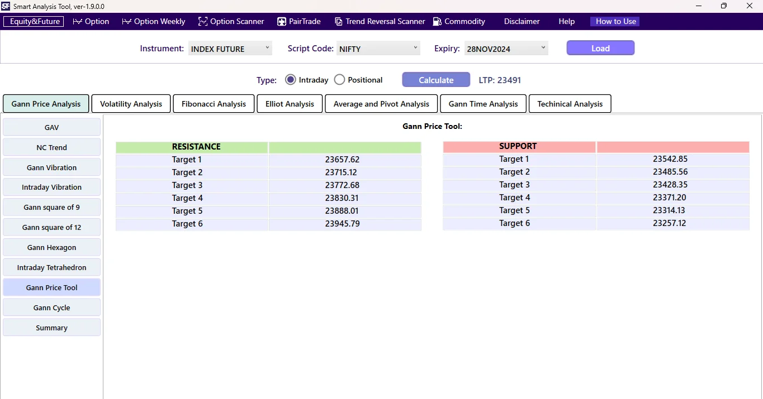Open Trend Reversal Scanner using its document icon
The height and width of the screenshot is (399, 763).
tap(339, 21)
